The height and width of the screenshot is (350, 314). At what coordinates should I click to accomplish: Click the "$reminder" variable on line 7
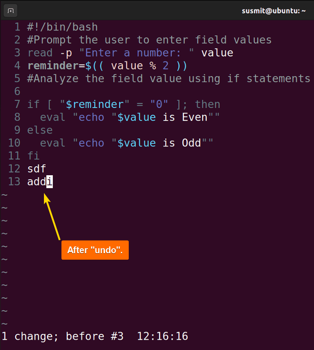[95, 104]
